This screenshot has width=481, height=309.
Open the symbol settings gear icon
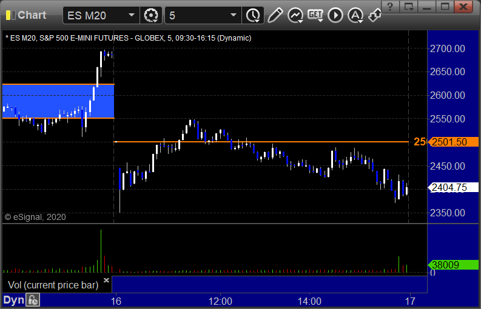151,15
